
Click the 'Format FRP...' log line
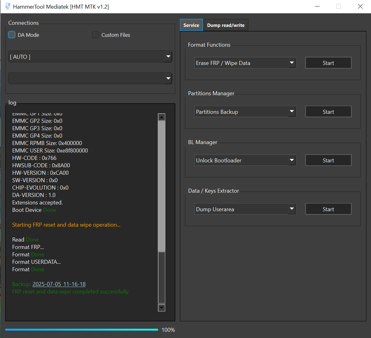click(28, 247)
